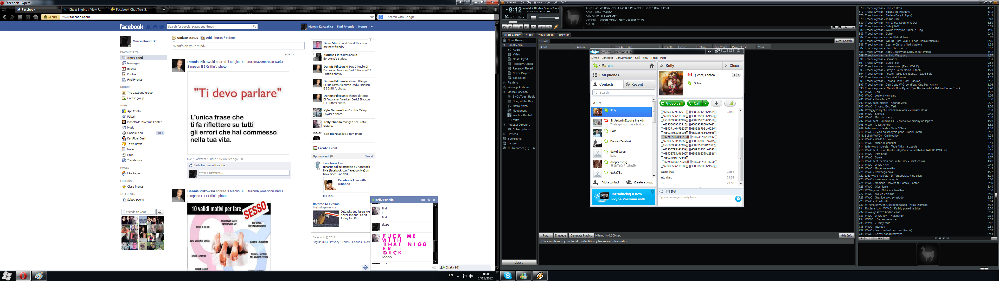Expand the Playlists node in Winamp
The image size is (999, 281).
tap(504, 83)
